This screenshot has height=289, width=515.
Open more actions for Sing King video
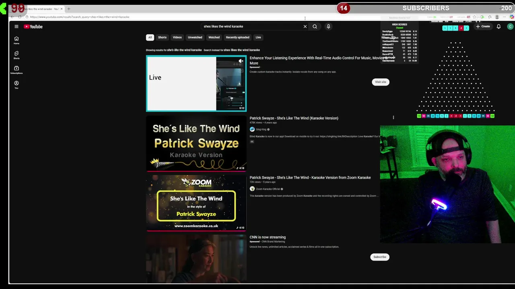pyautogui.click(x=393, y=118)
